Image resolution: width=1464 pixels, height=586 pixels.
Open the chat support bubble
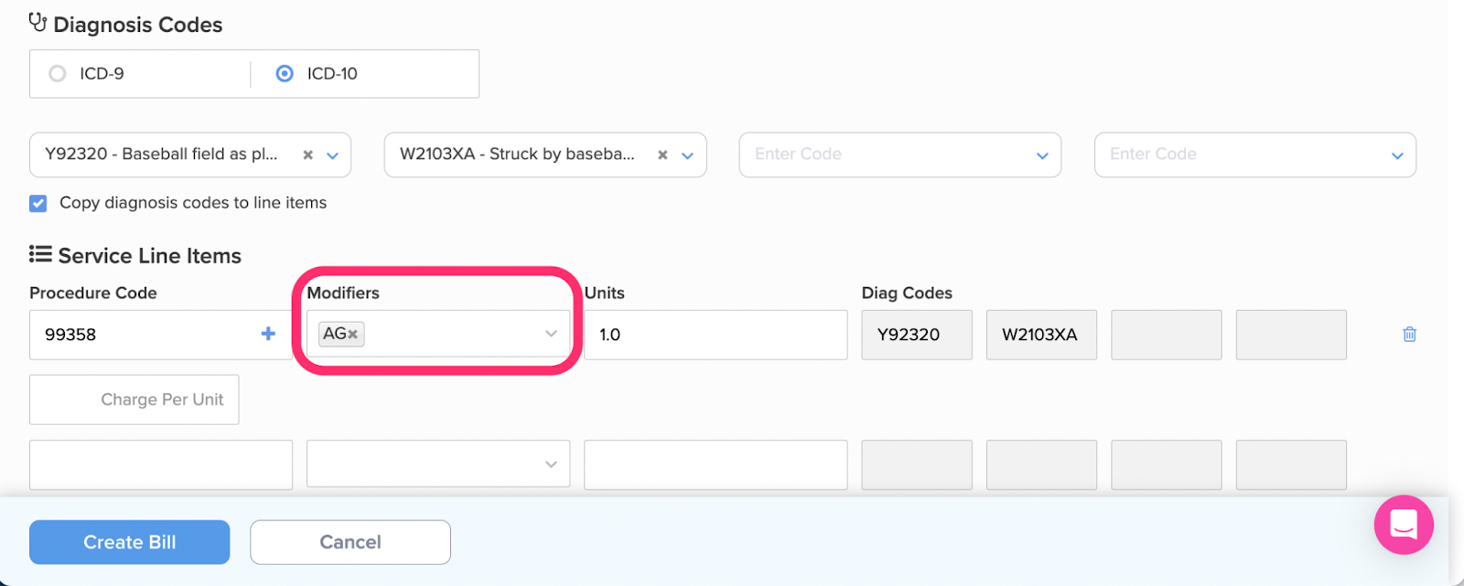(1405, 525)
